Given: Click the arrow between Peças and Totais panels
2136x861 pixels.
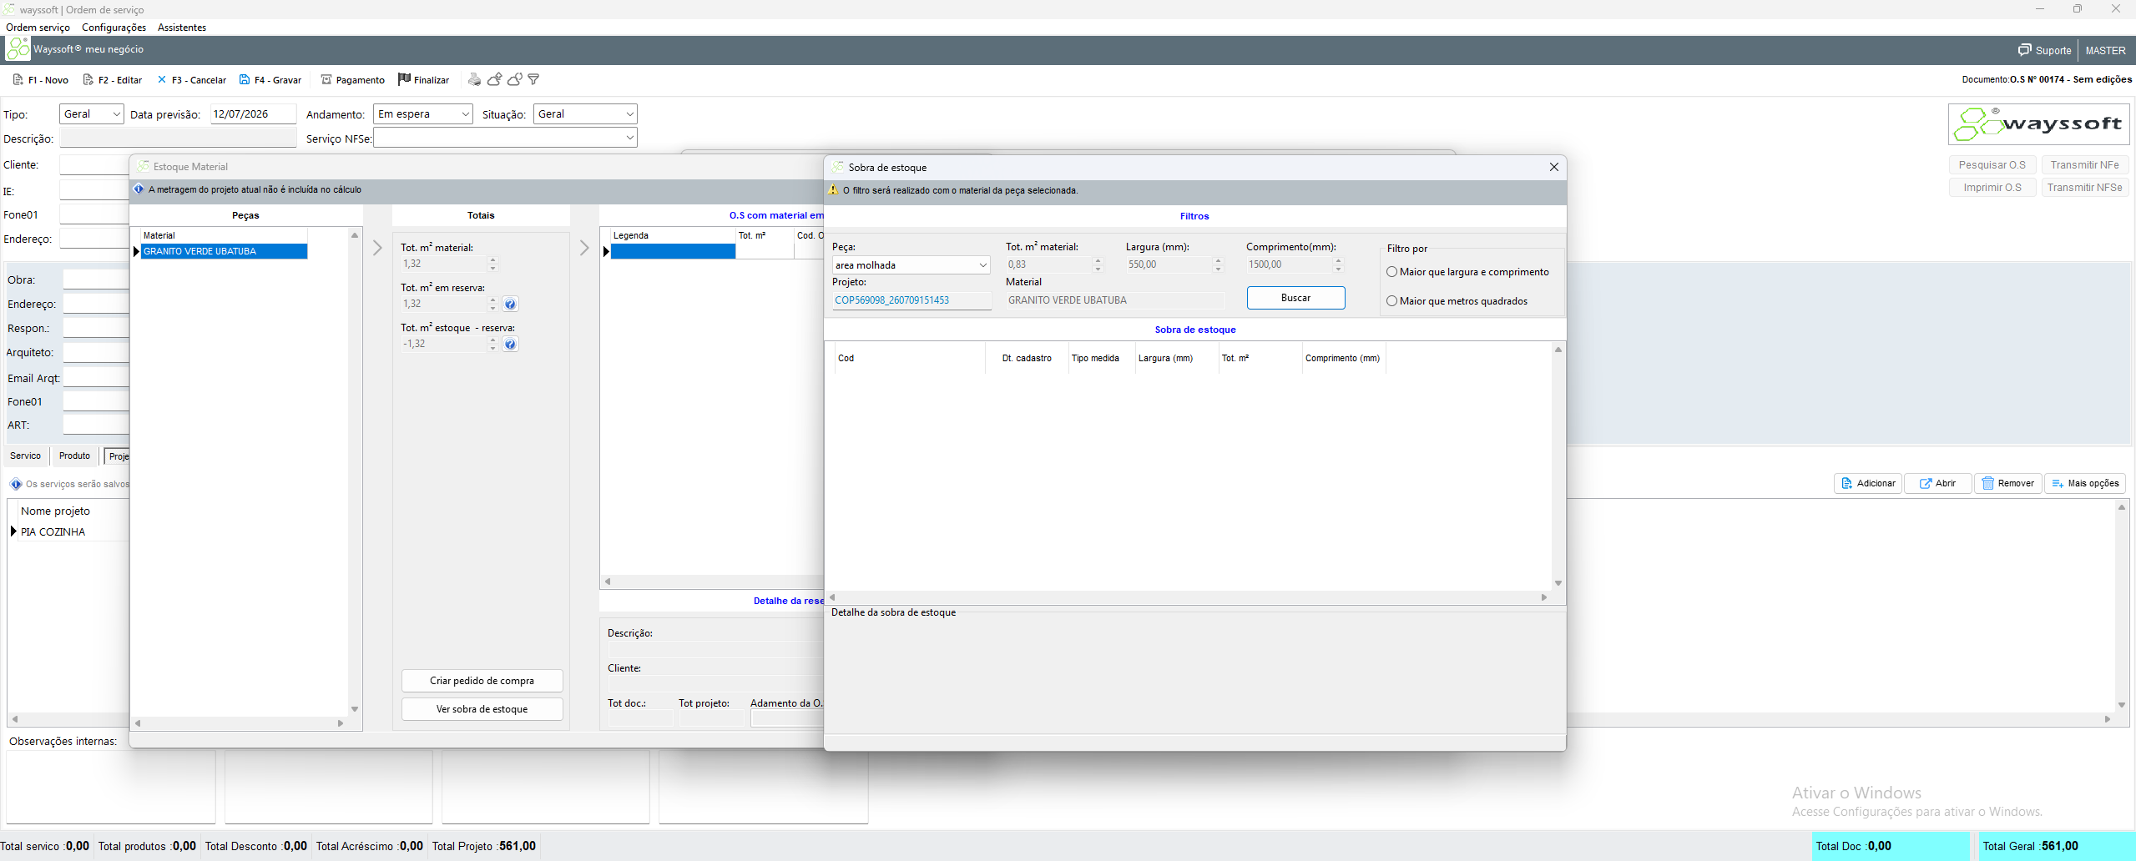Looking at the screenshot, I should pos(377,248).
